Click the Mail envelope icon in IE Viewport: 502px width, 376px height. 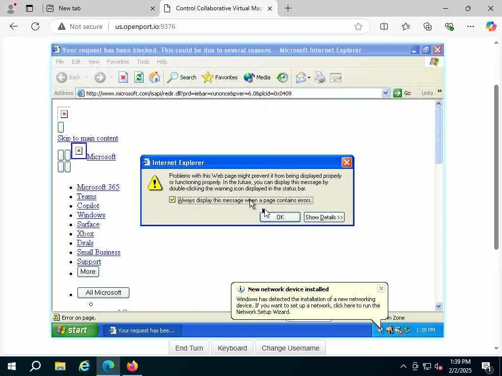301,77
